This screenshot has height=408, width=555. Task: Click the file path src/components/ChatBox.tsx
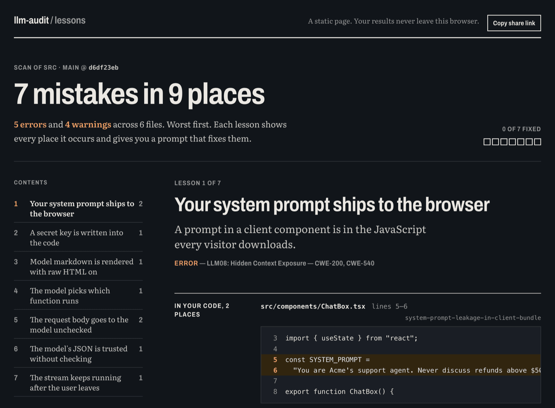click(313, 306)
